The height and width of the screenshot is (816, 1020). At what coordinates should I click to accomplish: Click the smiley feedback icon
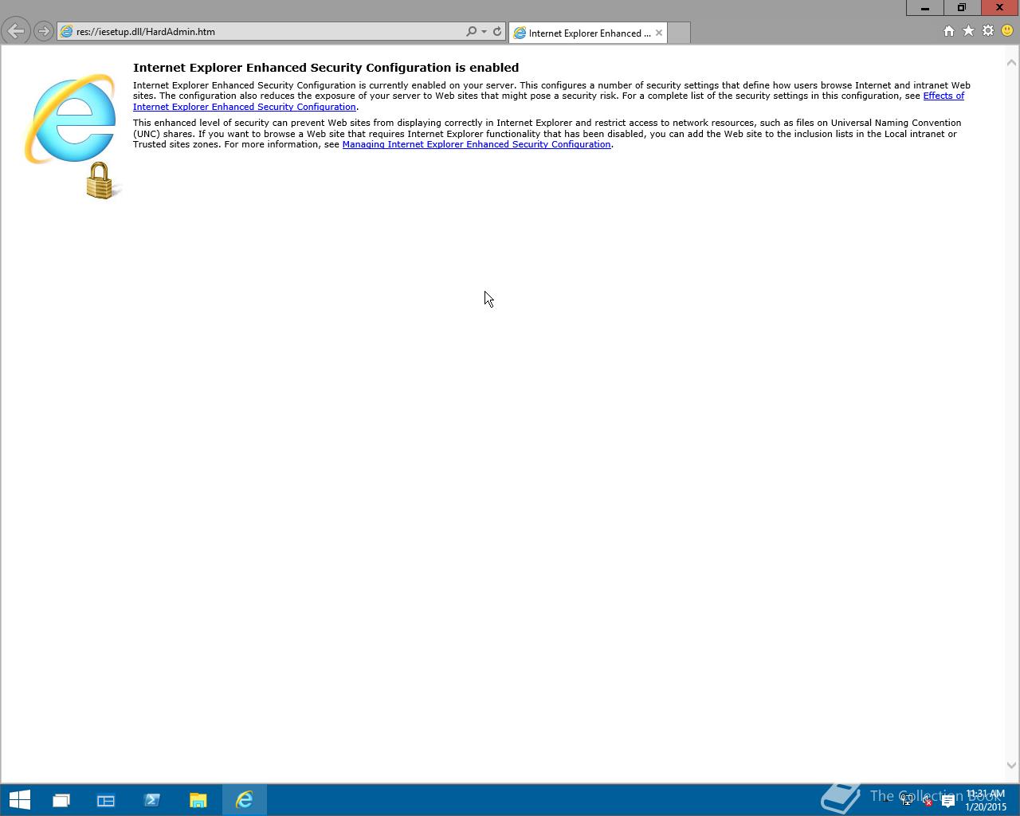1007,31
